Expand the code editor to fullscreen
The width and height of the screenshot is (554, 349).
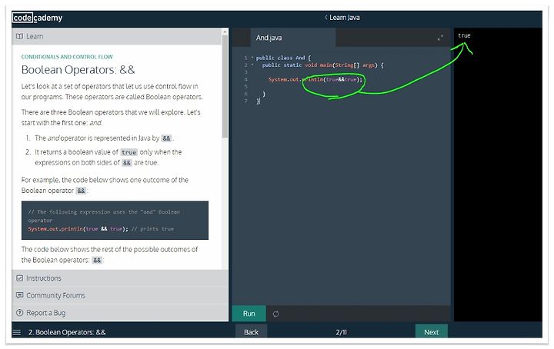[440, 38]
